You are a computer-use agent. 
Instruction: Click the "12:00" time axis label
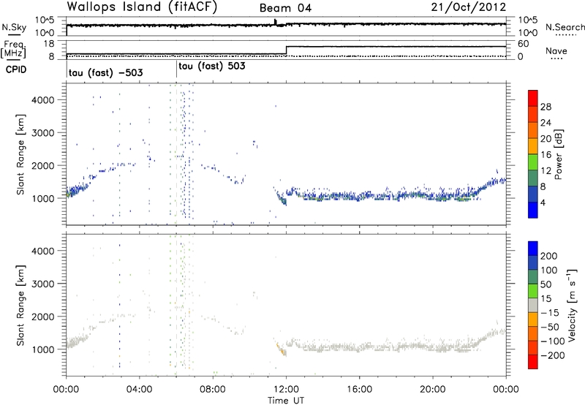(286, 390)
